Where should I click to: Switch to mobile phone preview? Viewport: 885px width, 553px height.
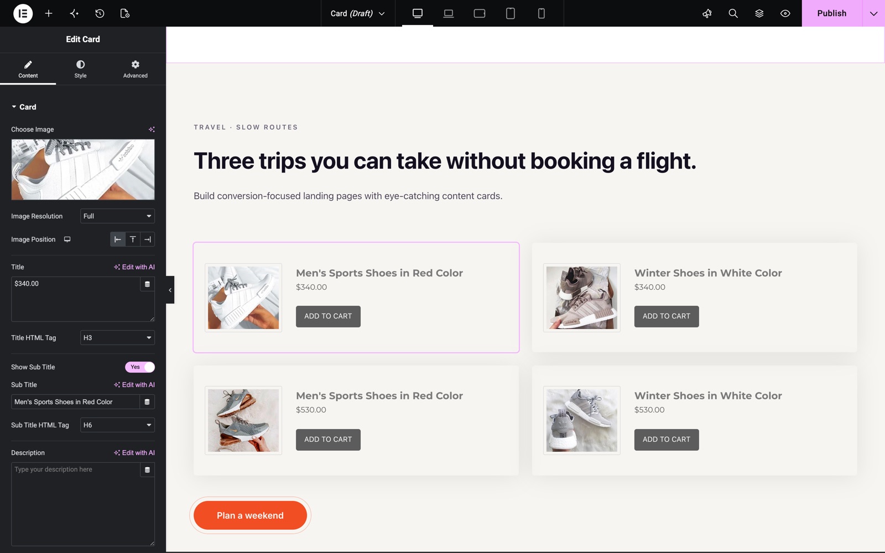pos(542,13)
